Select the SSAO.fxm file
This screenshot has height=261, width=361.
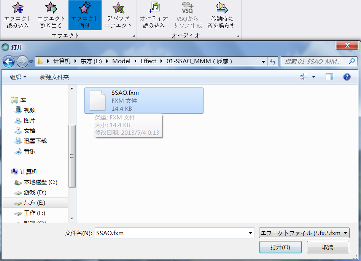click(144, 100)
